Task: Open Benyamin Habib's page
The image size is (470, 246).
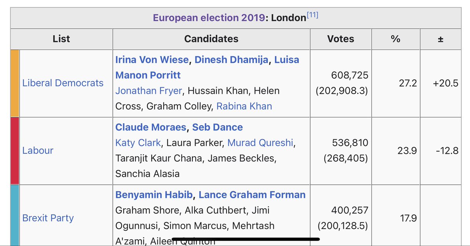Action: click(154, 195)
